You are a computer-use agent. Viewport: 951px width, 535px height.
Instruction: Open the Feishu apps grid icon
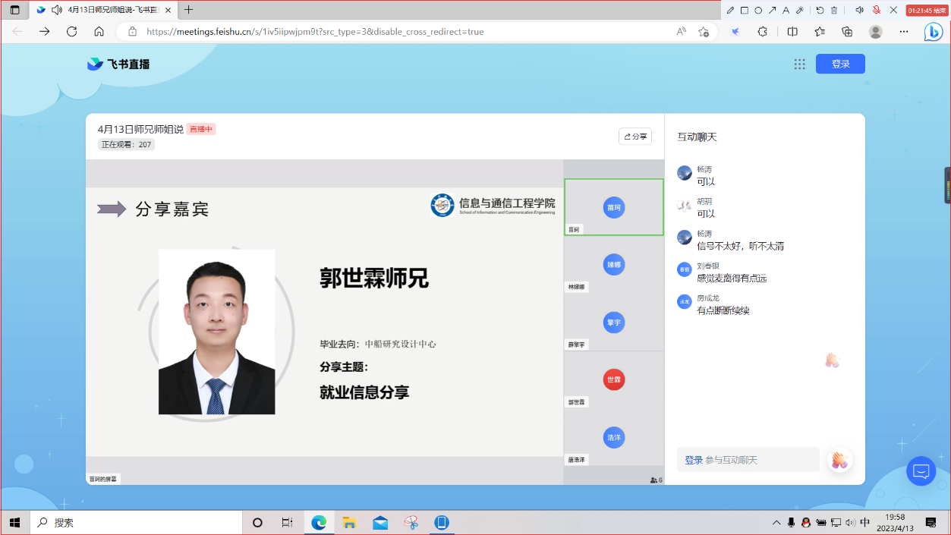pyautogui.click(x=799, y=65)
